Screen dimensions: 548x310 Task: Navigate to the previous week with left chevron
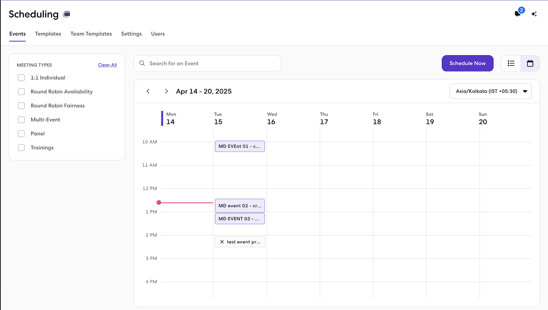[x=148, y=91]
